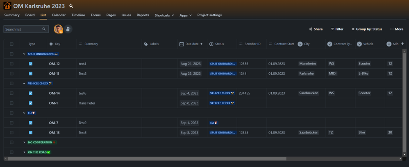Viewport: 409px width, 167px height.
Task: Select the checkbox for row OM-7
Action: (x=11, y=123)
